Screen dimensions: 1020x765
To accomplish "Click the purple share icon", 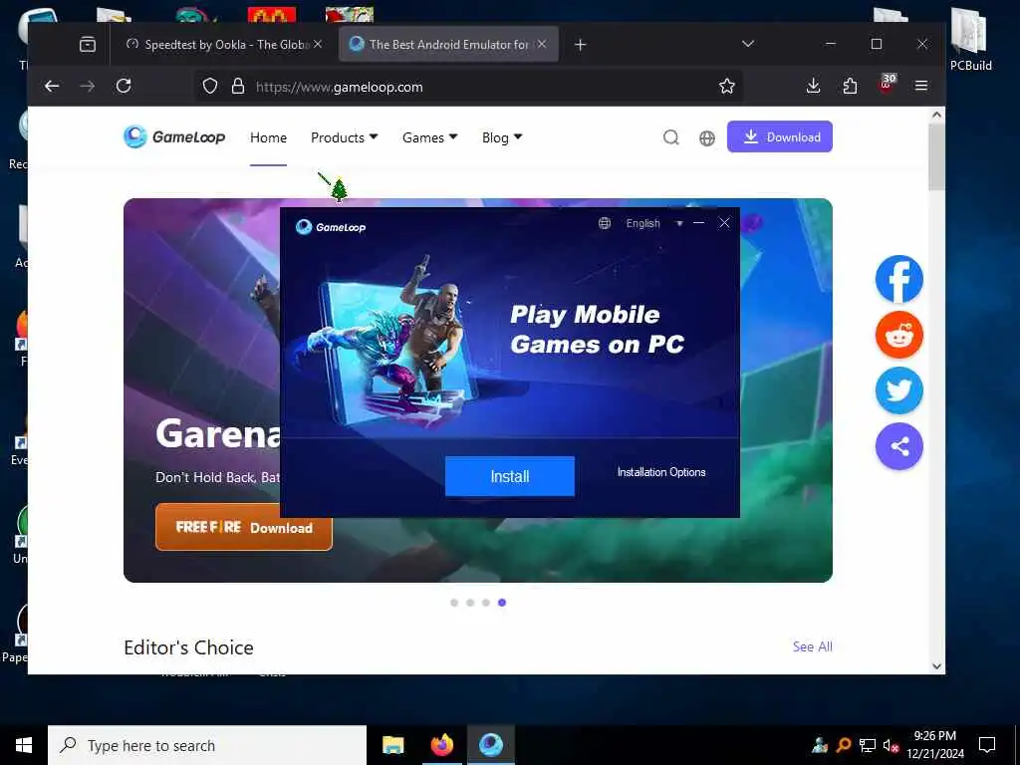I will (899, 446).
